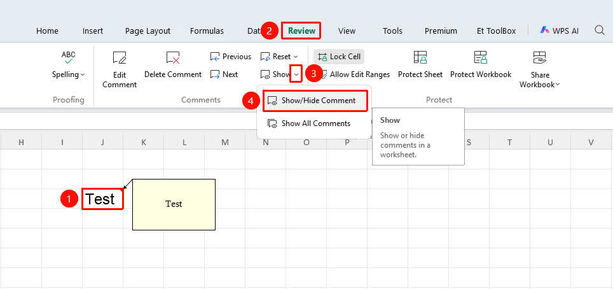The height and width of the screenshot is (289, 613).
Task: Expand the Reset dropdown arrow
Action: click(x=295, y=57)
